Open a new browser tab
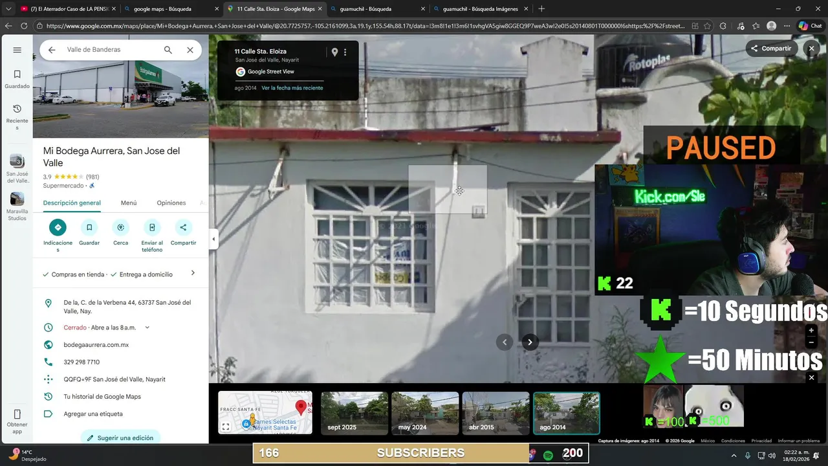The height and width of the screenshot is (466, 828). point(541,9)
